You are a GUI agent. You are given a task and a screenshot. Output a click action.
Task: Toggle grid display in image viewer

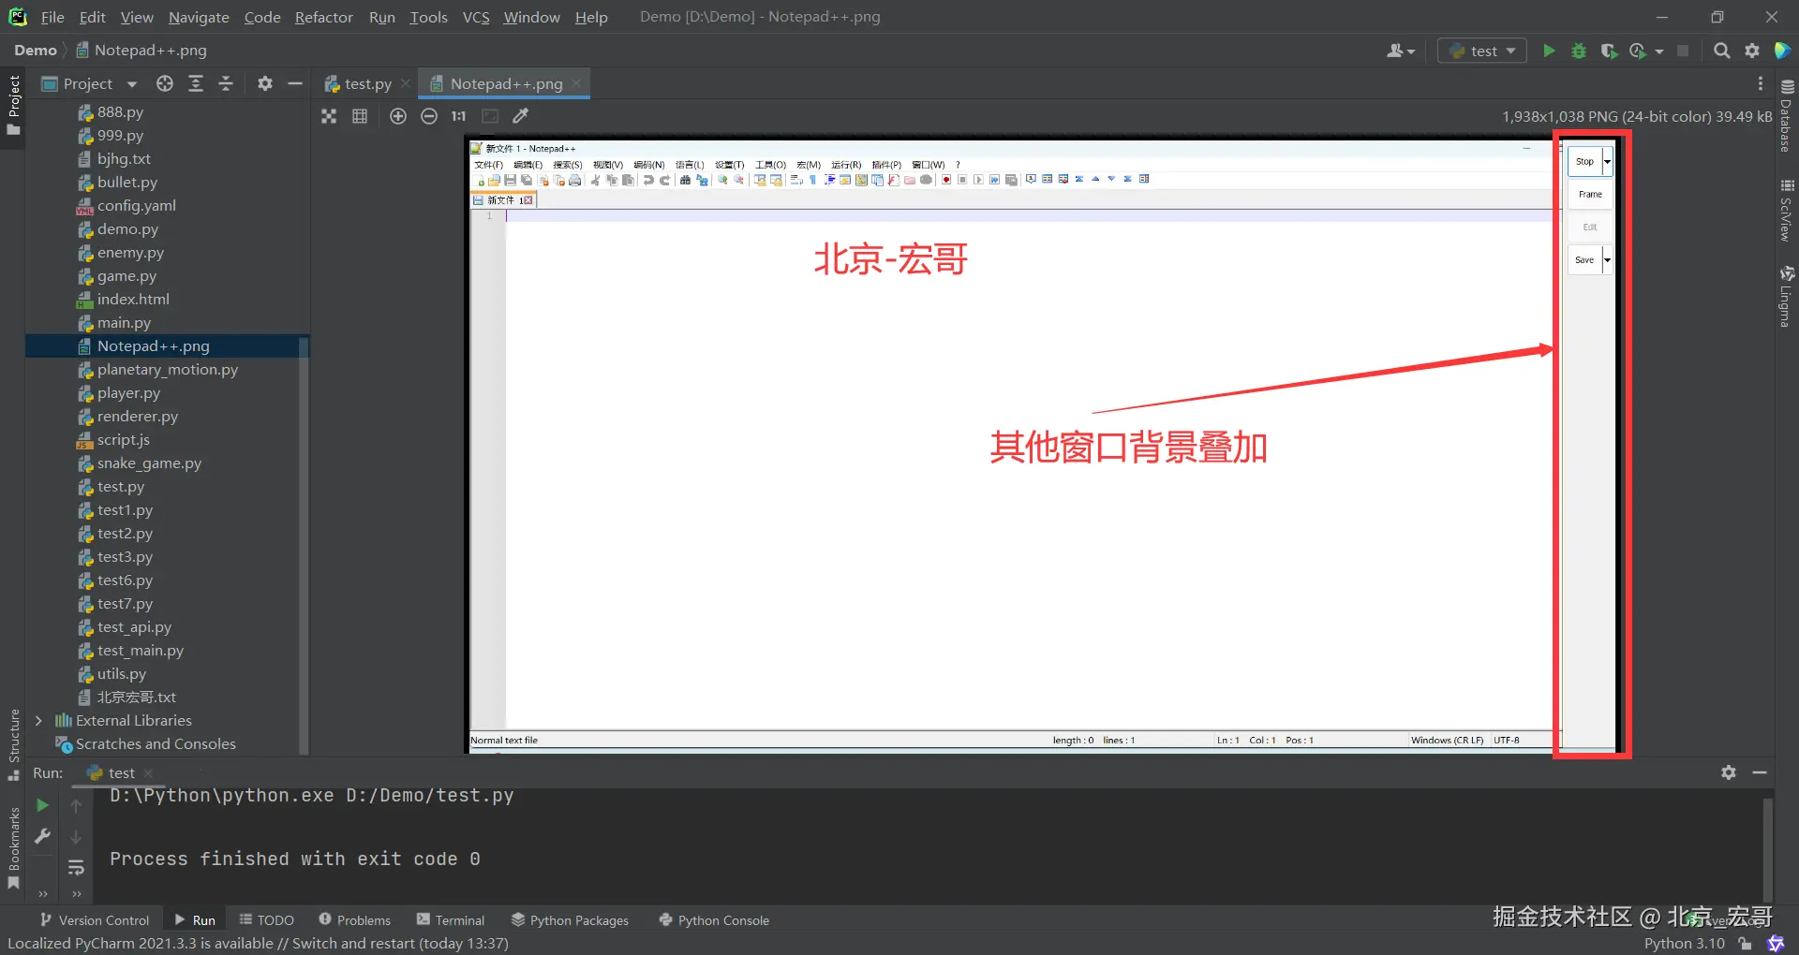pos(360,116)
